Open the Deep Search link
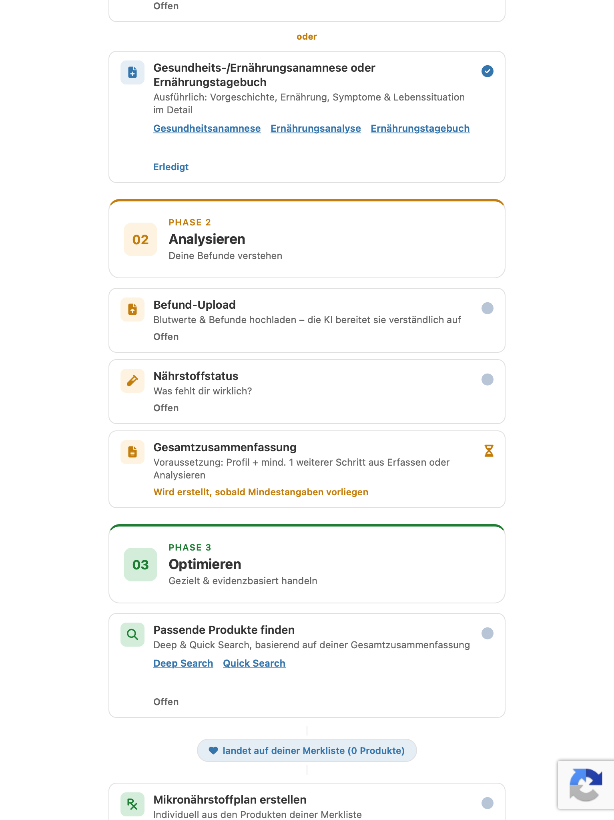Screen dimensions: 614x820 pyautogui.click(x=183, y=663)
